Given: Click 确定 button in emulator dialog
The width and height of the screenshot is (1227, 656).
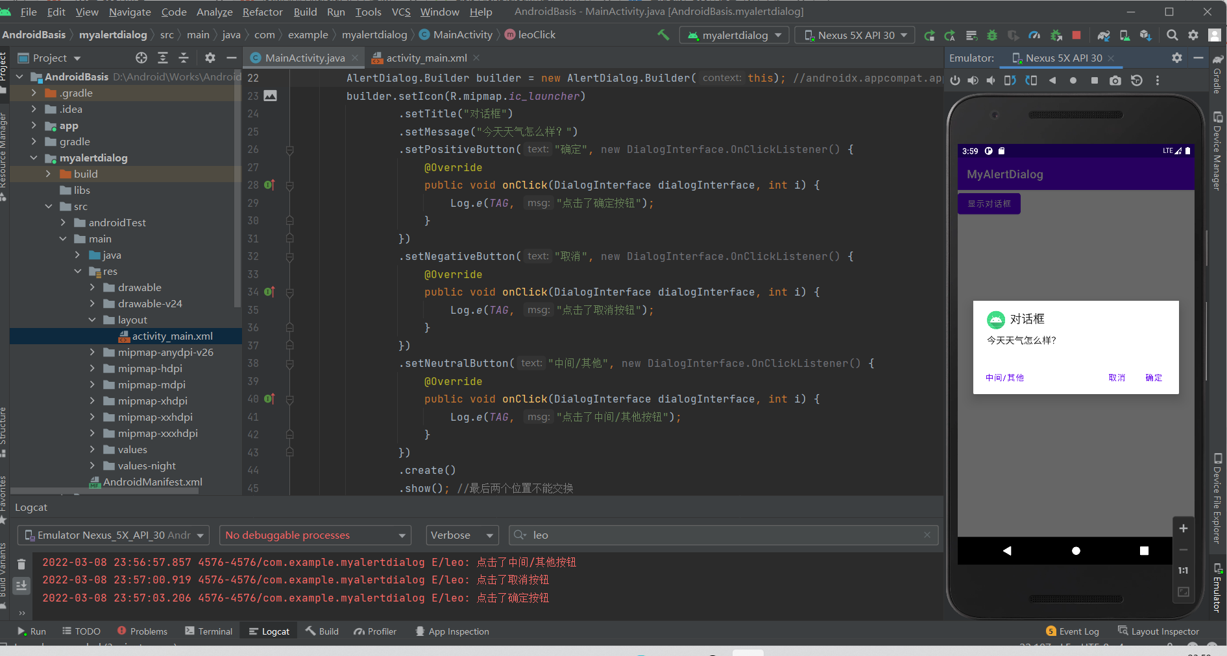Looking at the screenshot, I should pyautogui.click(x=1153, y=378).
